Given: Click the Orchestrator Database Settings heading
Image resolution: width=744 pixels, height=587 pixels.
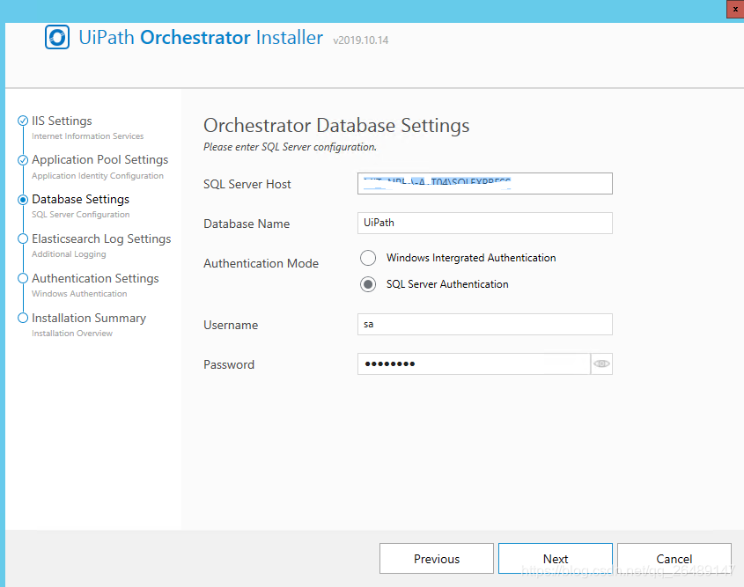Looking at the screenshot, I should 336,126.
